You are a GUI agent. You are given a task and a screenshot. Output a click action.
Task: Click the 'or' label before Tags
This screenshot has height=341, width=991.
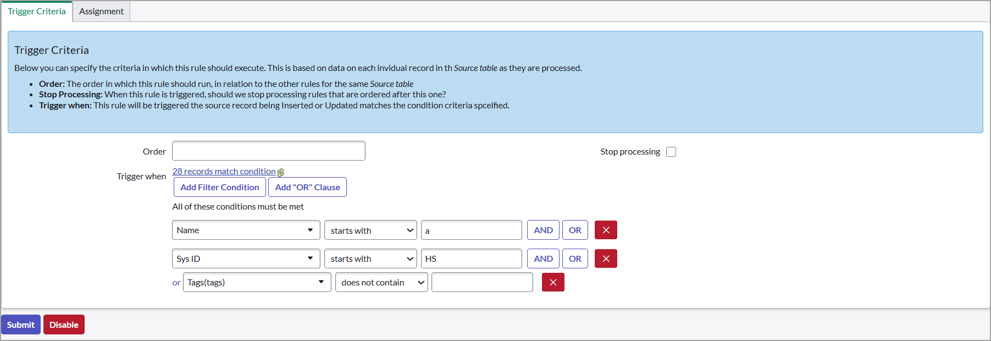coord(176,283)
